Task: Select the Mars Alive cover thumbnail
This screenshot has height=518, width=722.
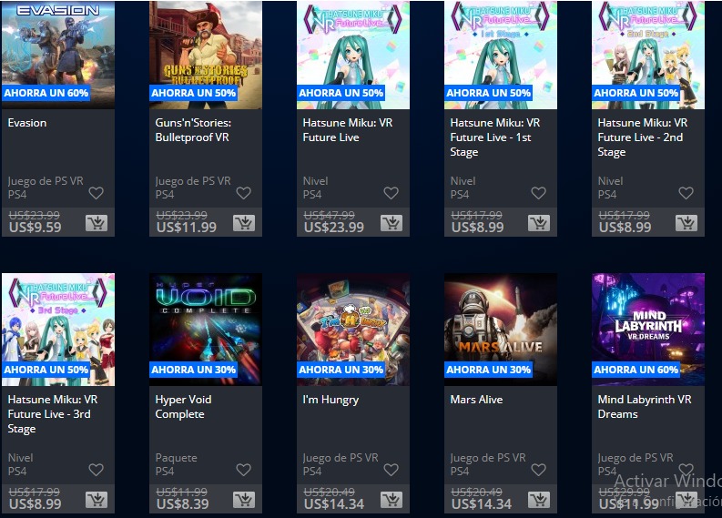Action: click(x=501, y=330)
